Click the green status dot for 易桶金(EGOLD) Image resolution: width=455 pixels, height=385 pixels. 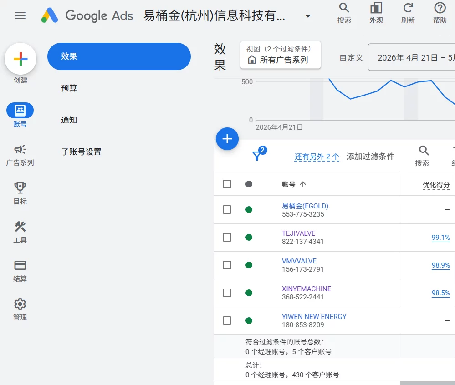[x=249, y=210]
